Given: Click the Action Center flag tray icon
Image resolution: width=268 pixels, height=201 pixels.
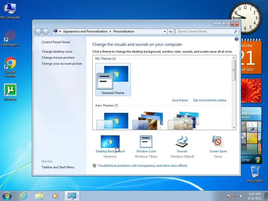Looking at the screenshot, I should coord(229,196).
